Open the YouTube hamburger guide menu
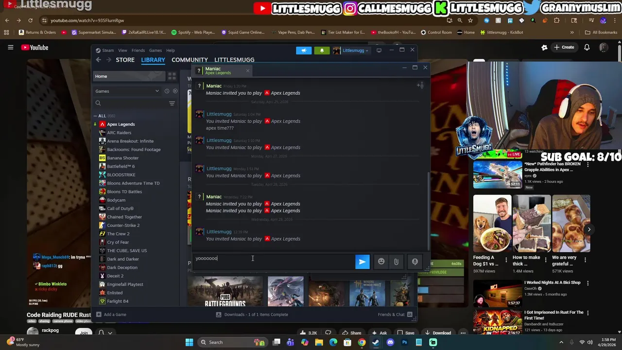The width and height of the screenshot is (622, 350). click(10, 47)
